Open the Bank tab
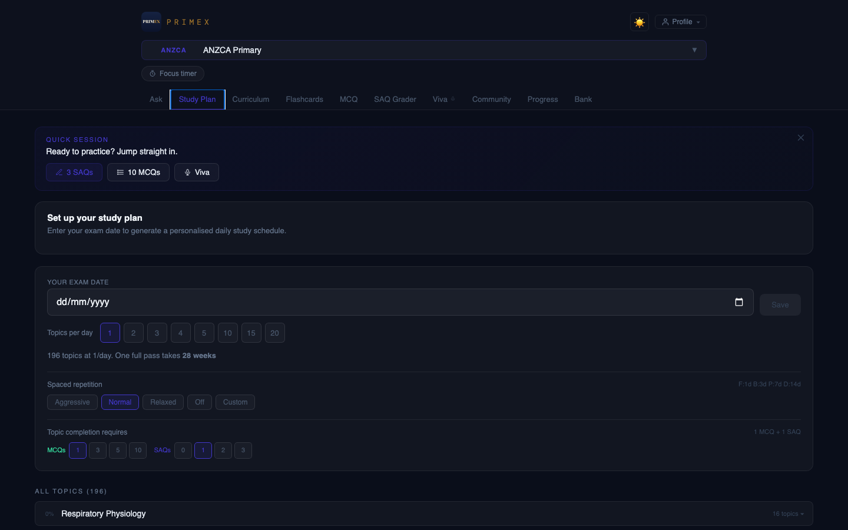 coord(583,100)
